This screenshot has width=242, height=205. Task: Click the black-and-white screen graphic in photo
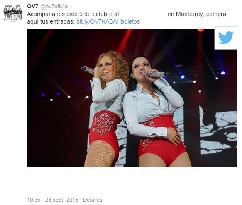point(218,130)
